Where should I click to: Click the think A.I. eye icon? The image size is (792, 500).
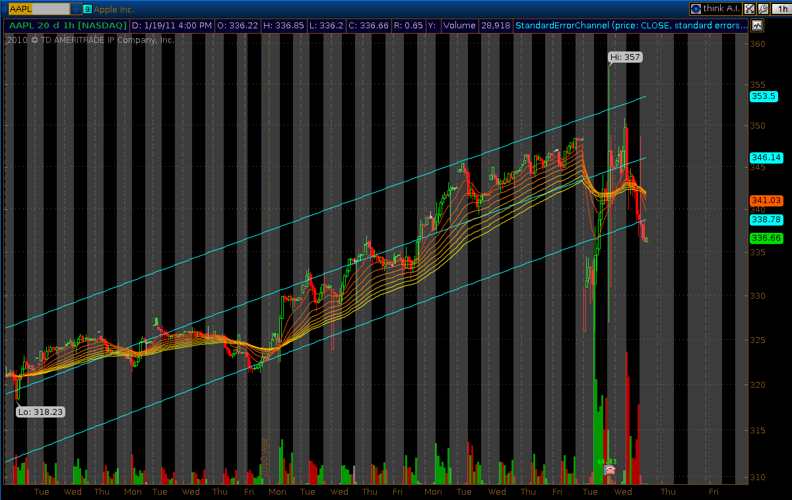tap(696, 9)
